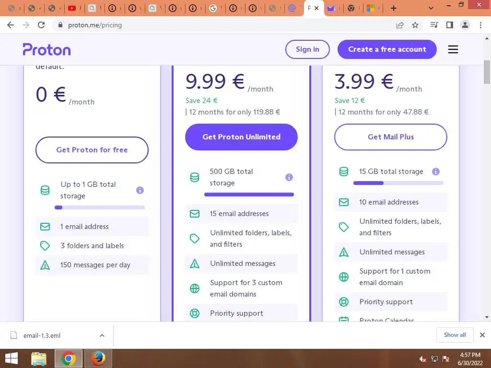Image resolution: width=491 pixels, height=368 pixels.
Task: Click Get Mail Plus button
Action: coord(390,137)
